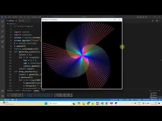Open the Testing flask icon view
The height and width of the screenshot is (121, 162).
(x=2, y=47)
